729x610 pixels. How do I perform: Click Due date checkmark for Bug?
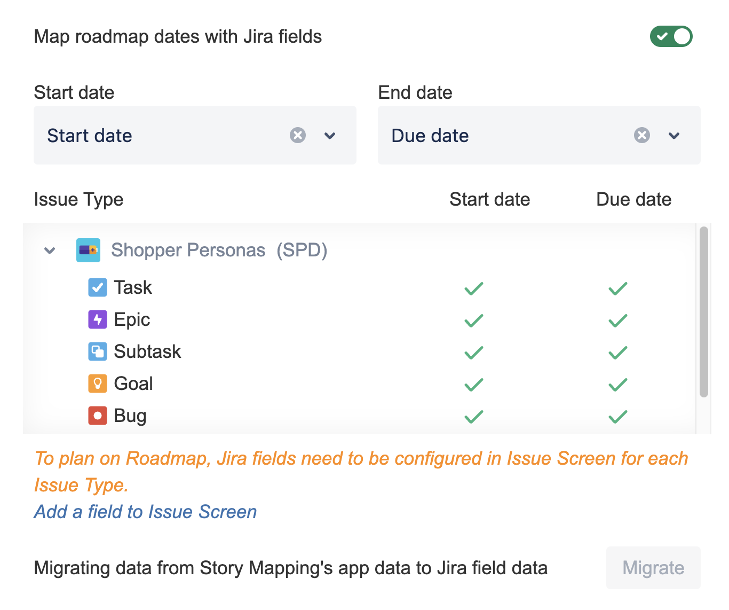tap(617, 417)
